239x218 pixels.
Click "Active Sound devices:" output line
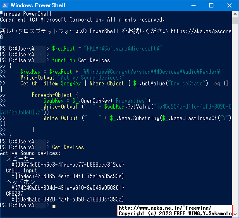coord(30,153)
